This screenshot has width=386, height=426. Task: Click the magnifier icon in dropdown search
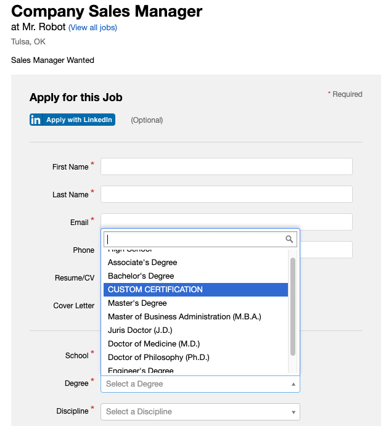point(289,239)
